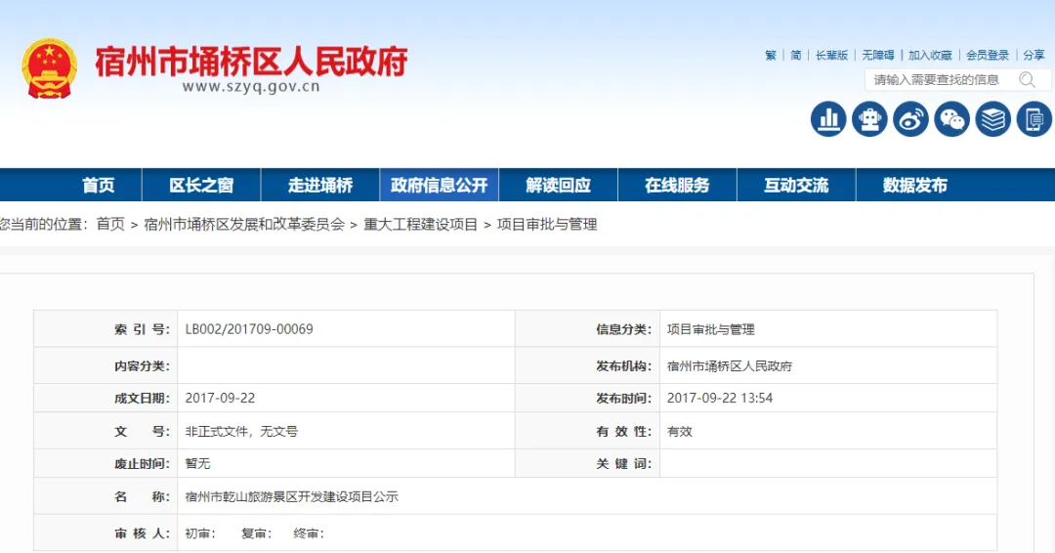Switch to simplified Chinese 简
The width and height of the screenshot is (1055, 553).
point(796,55)
